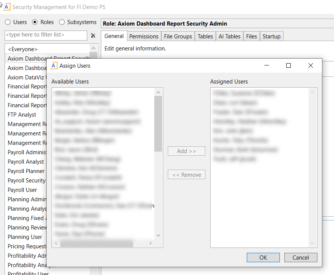Image resolution: width=334 pixels, height=275 pixels.
Task: Click the Axiom app icon in Security Management title bar
Action: tap(7, 7)
